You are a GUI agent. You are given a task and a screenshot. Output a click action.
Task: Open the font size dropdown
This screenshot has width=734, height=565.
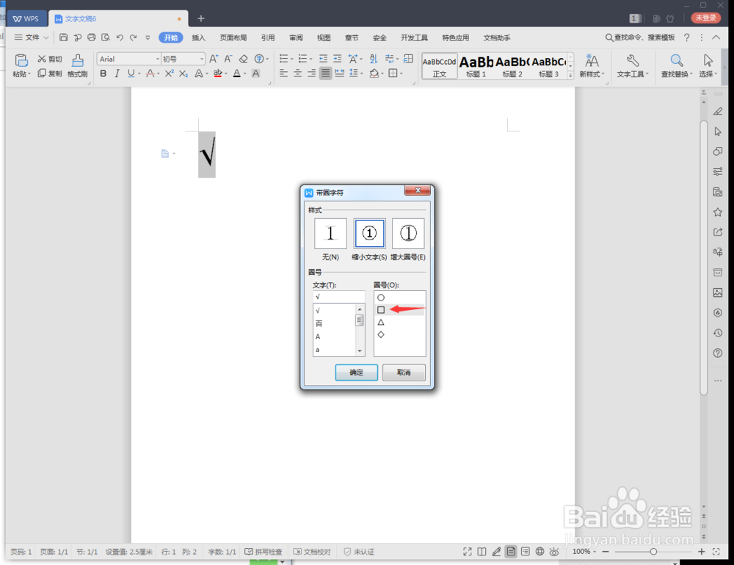click(x=202, y=59)
